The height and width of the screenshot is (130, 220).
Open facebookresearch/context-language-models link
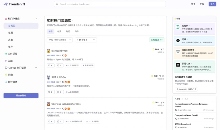[x=192, y=105]
